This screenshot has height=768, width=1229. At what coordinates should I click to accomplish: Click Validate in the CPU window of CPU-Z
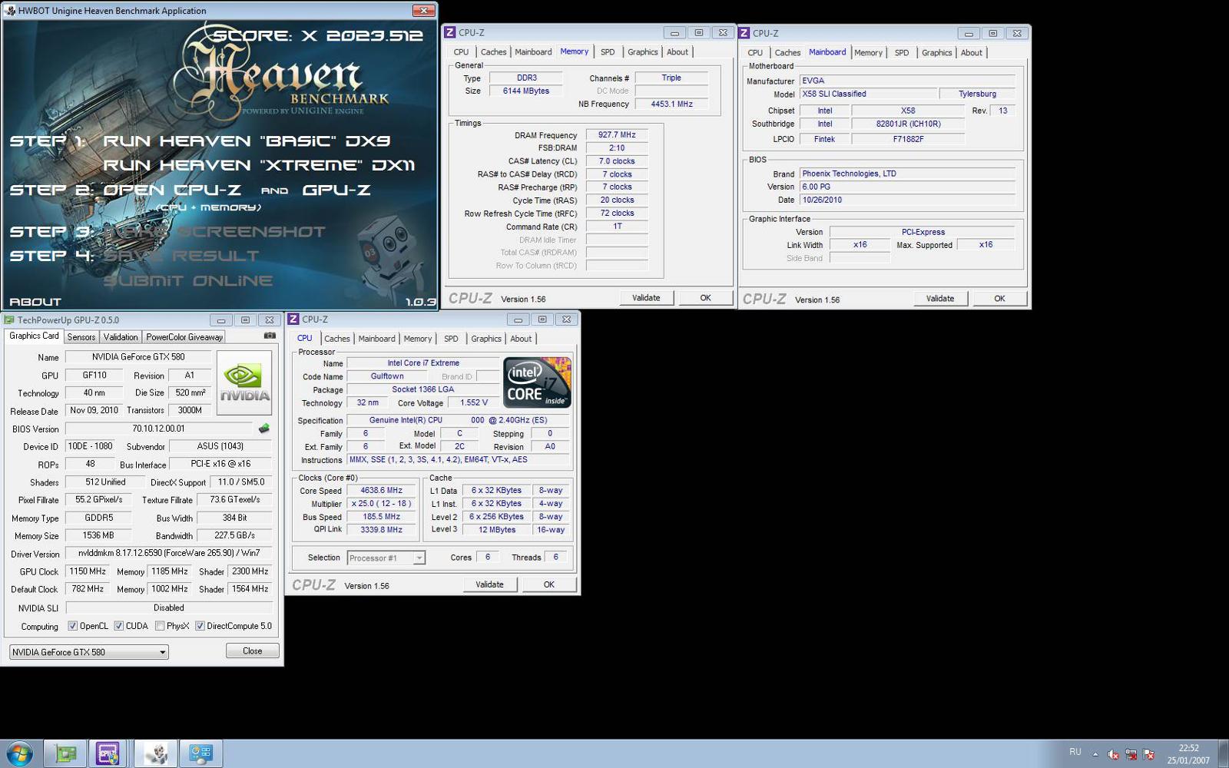tap(489, 584)
